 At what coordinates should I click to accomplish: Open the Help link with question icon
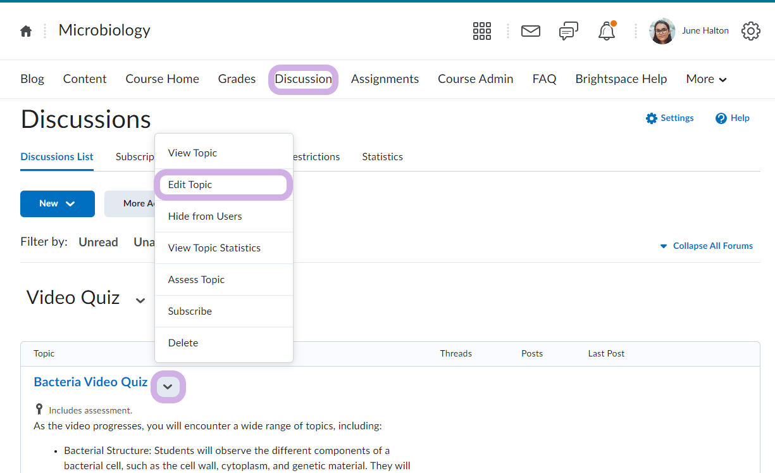click(x=732, y=118)
